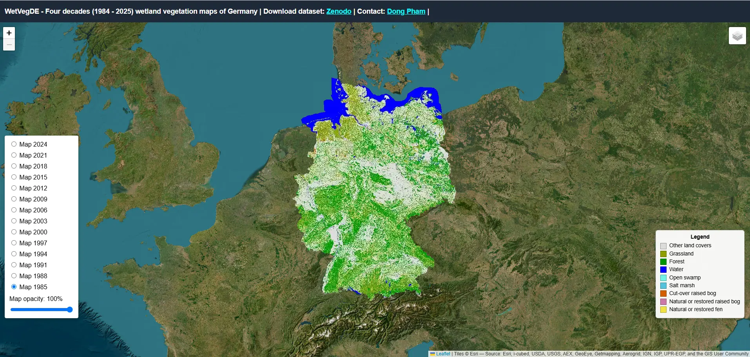The width and height of the screenshot is (750, 357).
Task: Zoom in on the map
Action: [x=9, y=33]
